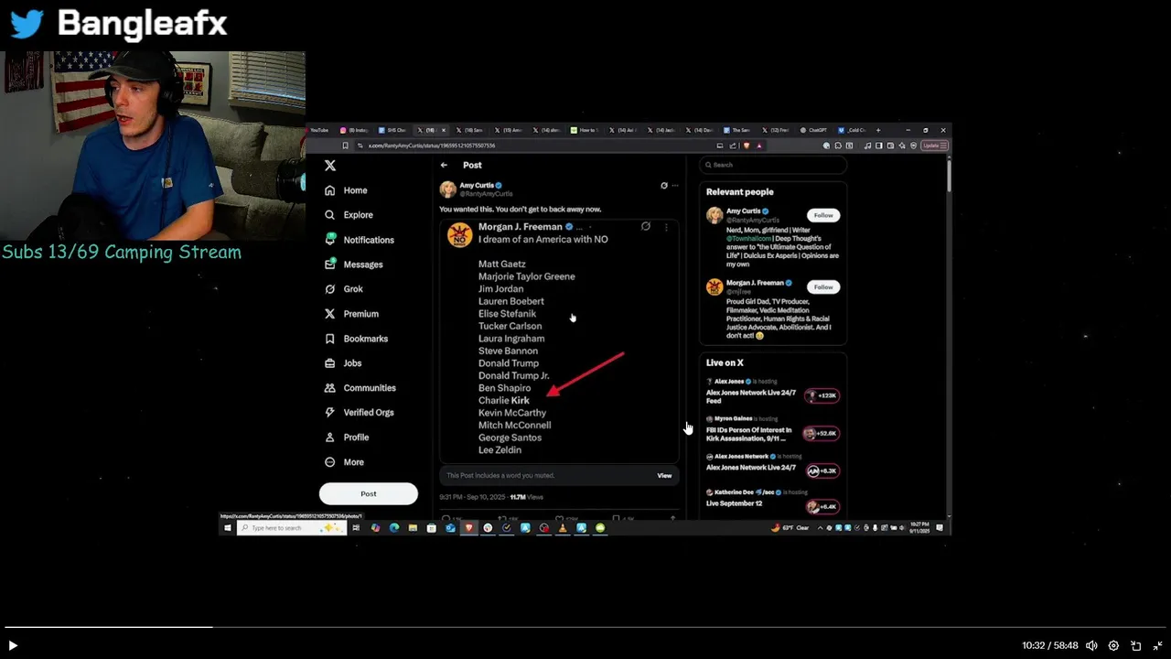Screen dimensions: 1171x659
Task: Click the Grok icon on Amy Curtis's post
Action: click(x=664, y=186)
